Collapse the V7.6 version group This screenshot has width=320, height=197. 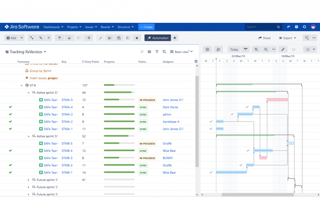[22, 85]
